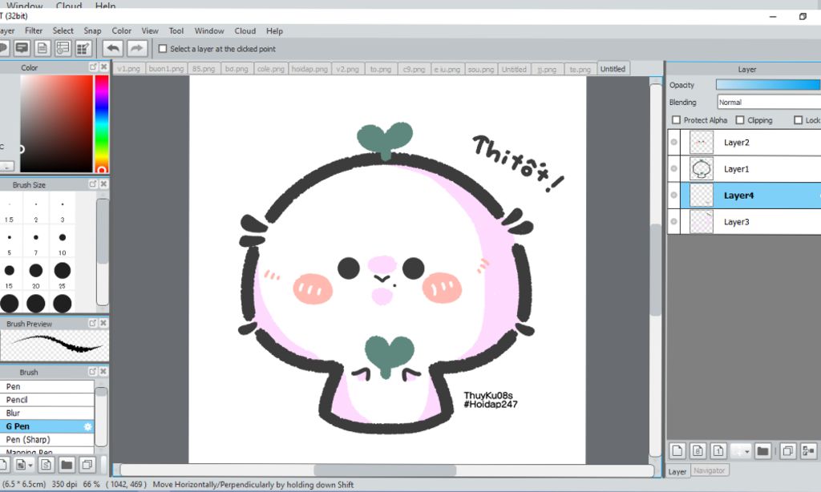Pick a color in the saturation square

[x=57, y=123]
